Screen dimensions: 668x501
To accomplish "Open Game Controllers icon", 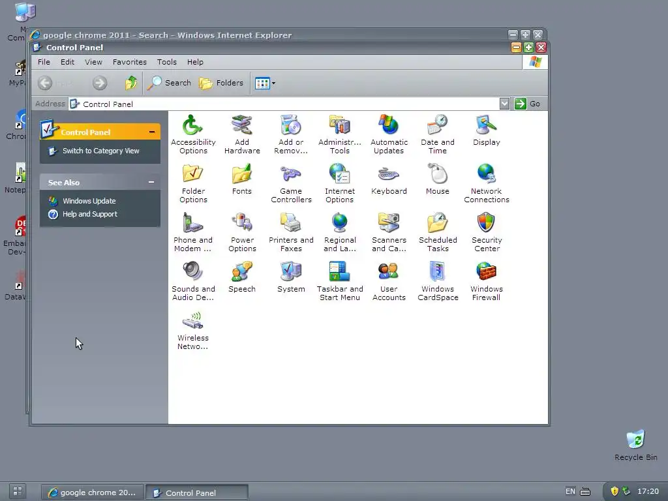I will click(291, 183).
